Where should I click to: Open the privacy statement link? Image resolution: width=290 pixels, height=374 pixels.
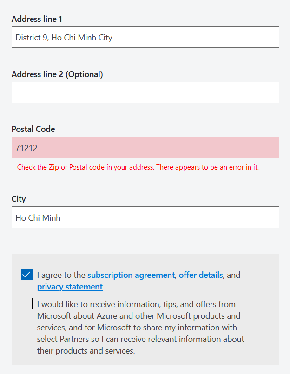pos(70,287)
